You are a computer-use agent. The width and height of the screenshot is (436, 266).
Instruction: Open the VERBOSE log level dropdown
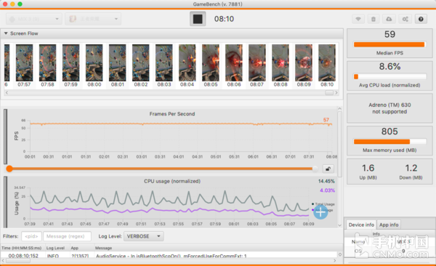pos(143,236)
